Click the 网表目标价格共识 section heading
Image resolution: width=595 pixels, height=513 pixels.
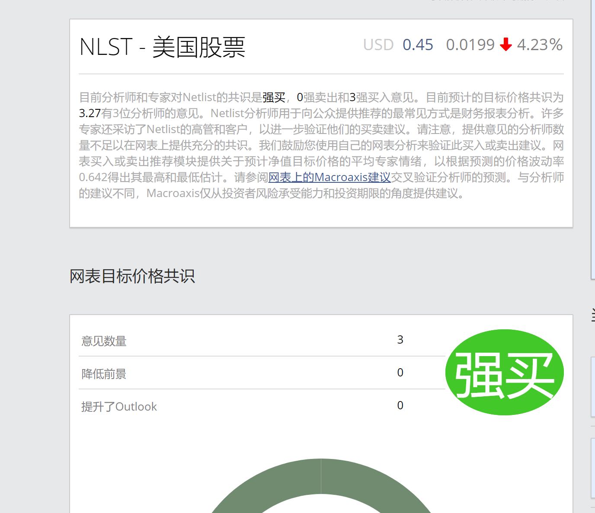click(x=132, y=276)
